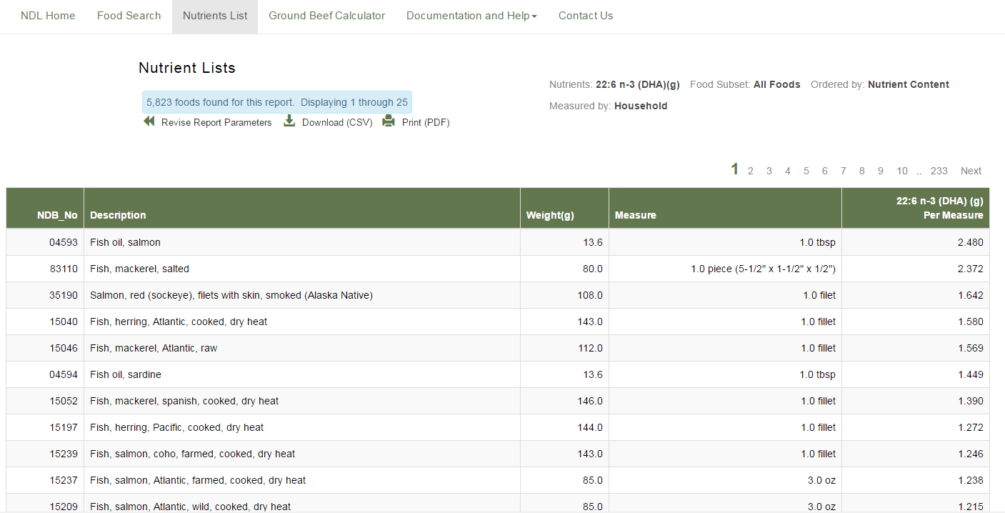Go to results page 9

pos(881,171)
